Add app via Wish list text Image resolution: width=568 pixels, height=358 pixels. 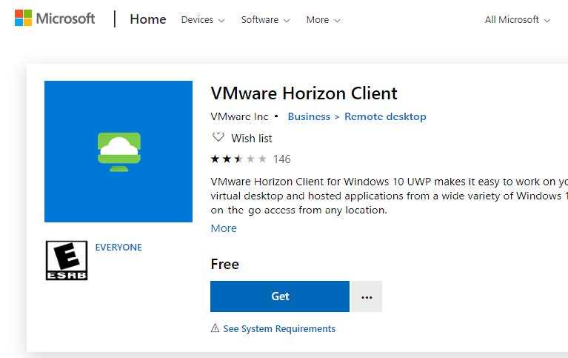(252, 138)
